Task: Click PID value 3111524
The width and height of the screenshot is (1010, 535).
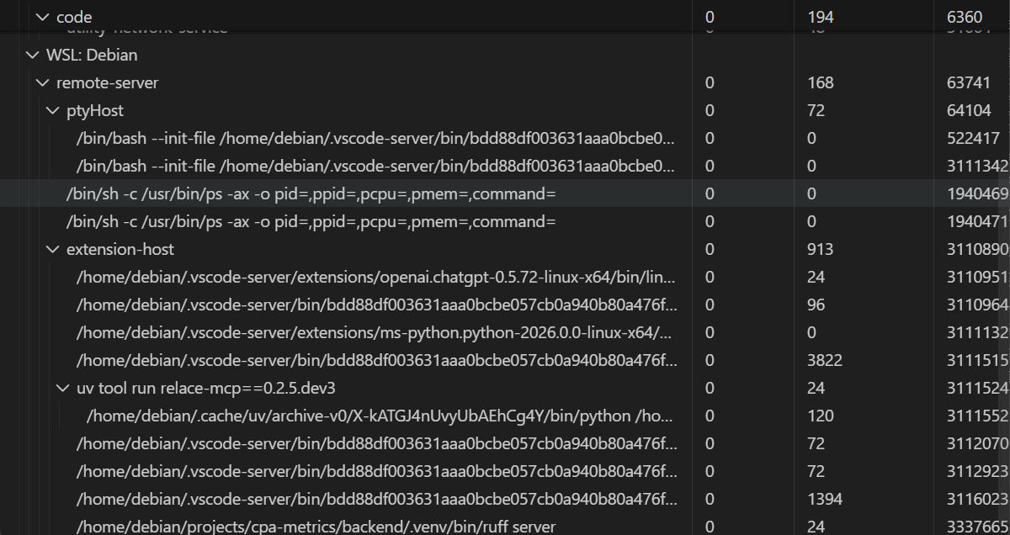Action: [x=977, y=388]
